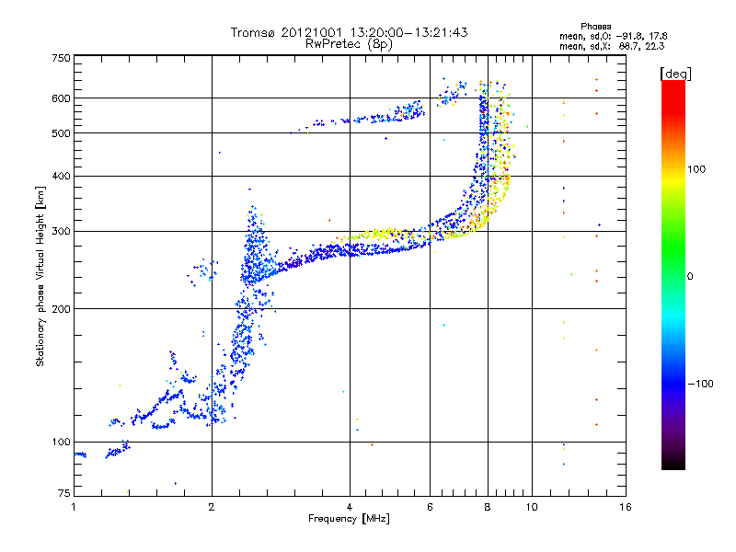Click the 'Stationary phase Virtual Height [km]' label
This screenshot has height=552, width=736.
tap(40, 276)
